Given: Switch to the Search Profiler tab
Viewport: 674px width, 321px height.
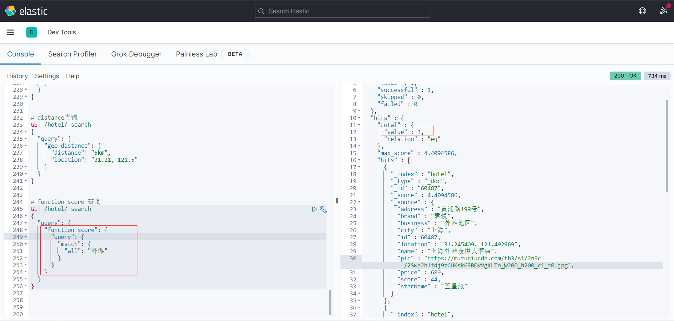Looking at the screenshot, I should pos(72,54).
